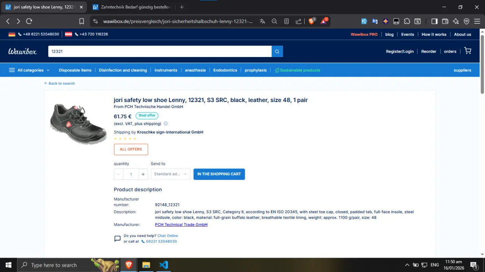Open PCH Technical Trade GmbH manufacturer link

tap(181, 225)
